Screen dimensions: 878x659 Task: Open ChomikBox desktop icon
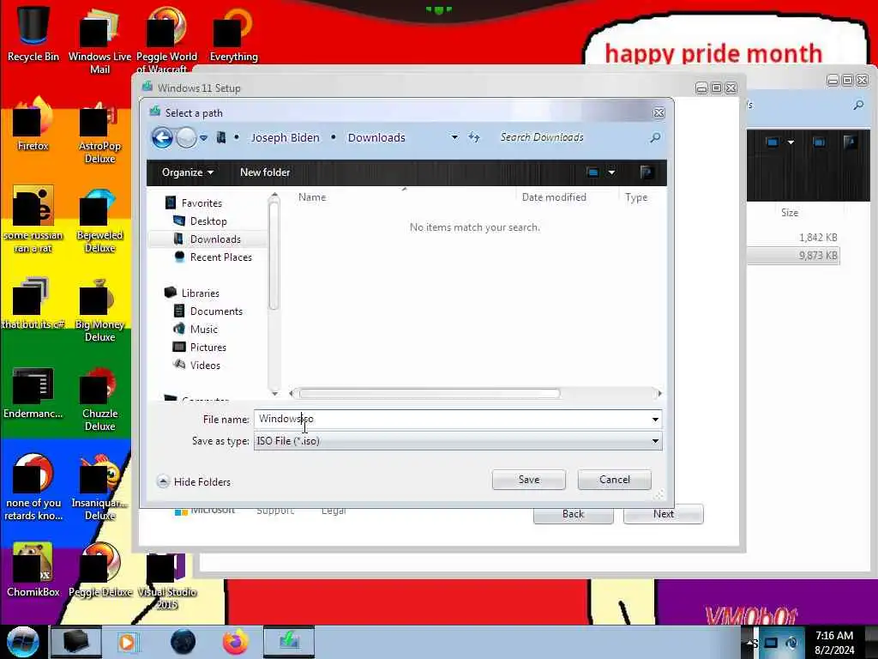(x=33, y=571)
